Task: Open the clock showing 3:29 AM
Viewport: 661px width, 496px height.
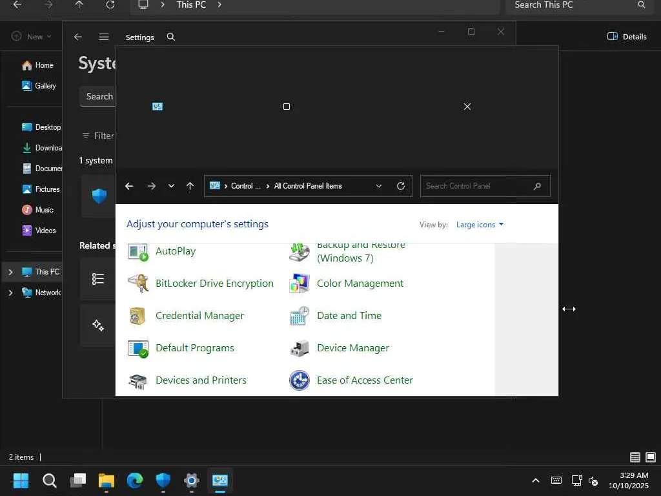Action: point(629,480)
